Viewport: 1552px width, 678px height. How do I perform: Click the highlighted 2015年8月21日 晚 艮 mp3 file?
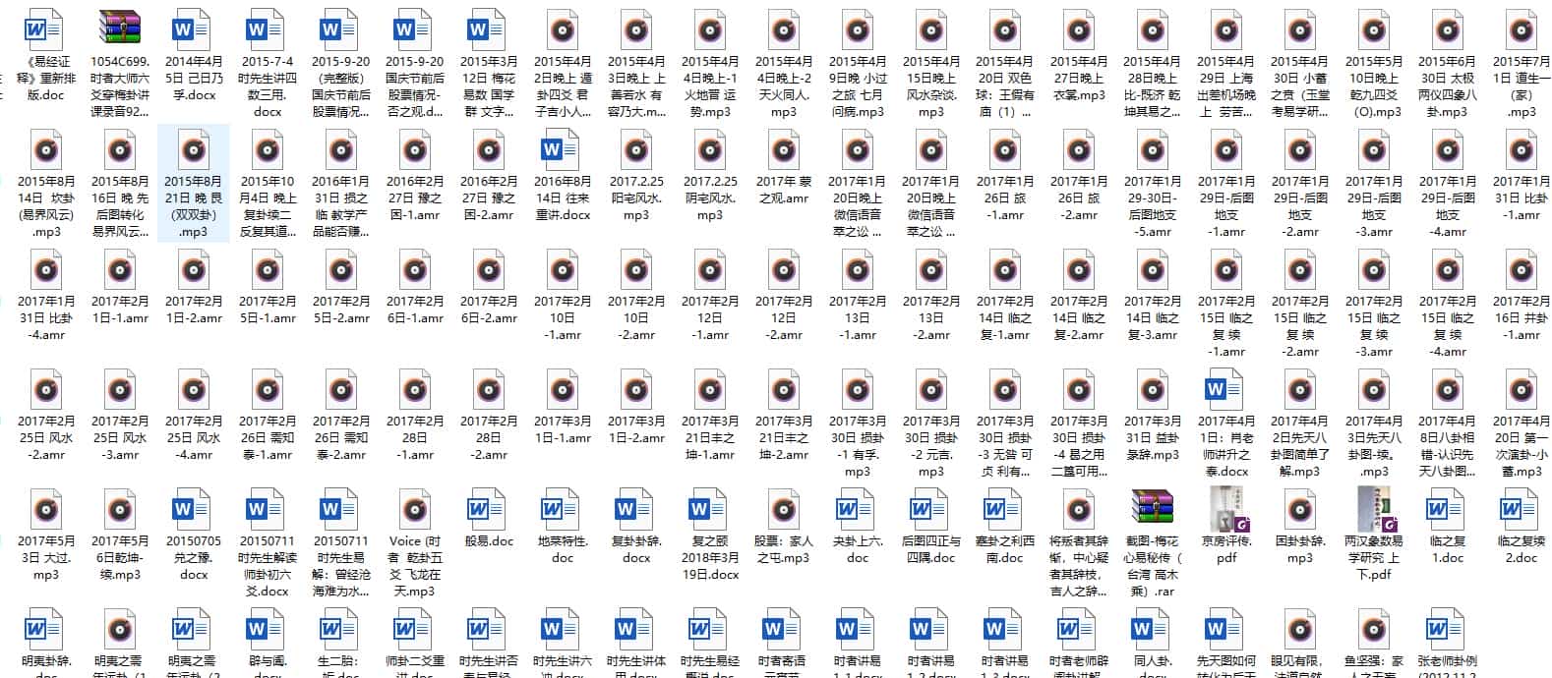193,151
